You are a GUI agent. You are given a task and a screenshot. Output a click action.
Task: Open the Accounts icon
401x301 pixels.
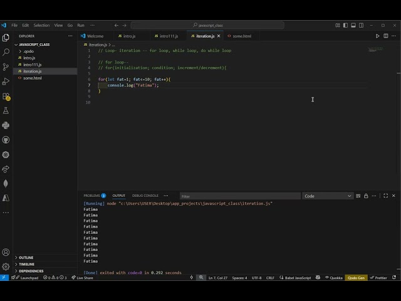pyautogui.click(x=6, y=252)
